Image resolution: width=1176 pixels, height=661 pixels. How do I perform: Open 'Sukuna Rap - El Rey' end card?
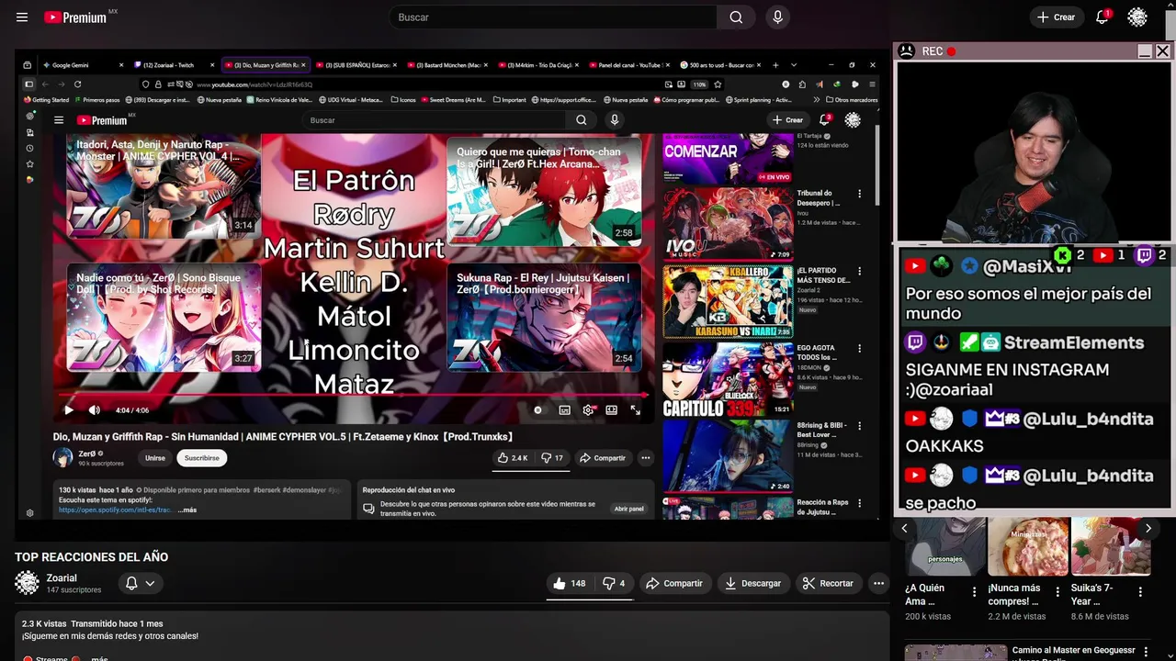pyautogui.click(x=544, y=318)
